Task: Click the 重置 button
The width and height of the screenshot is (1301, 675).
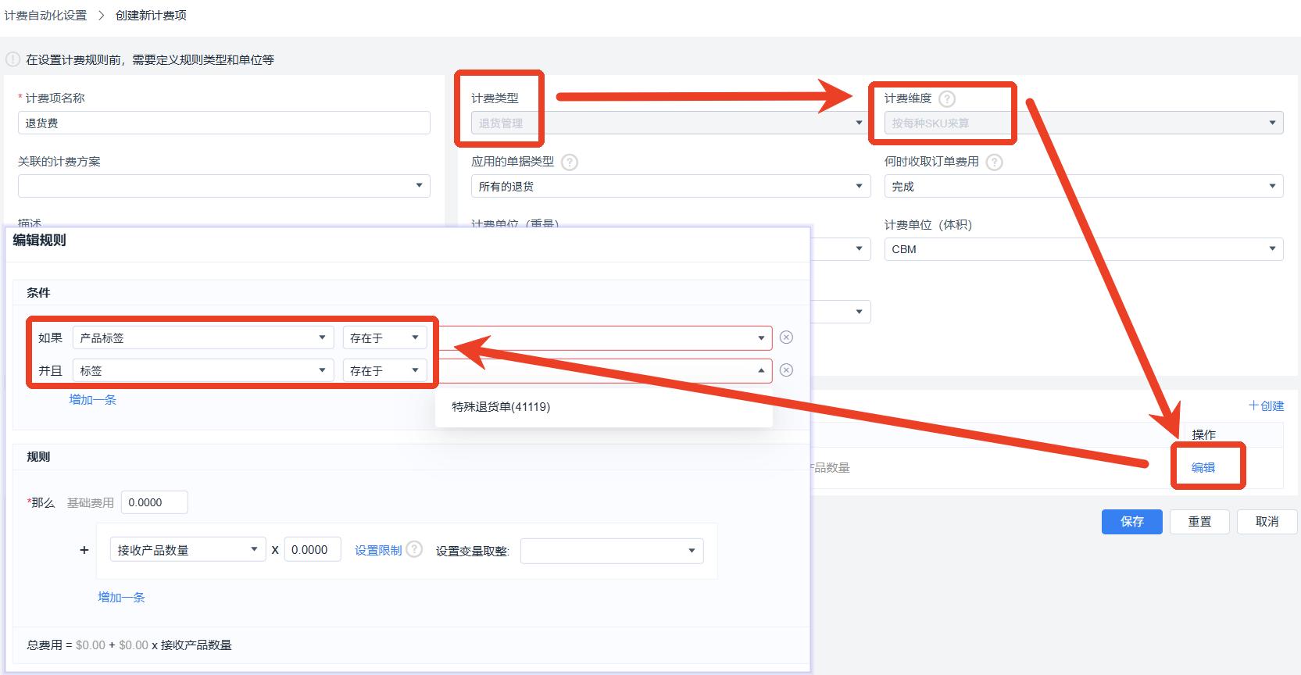Action: pyautogui.click(x=1199, y=521)
